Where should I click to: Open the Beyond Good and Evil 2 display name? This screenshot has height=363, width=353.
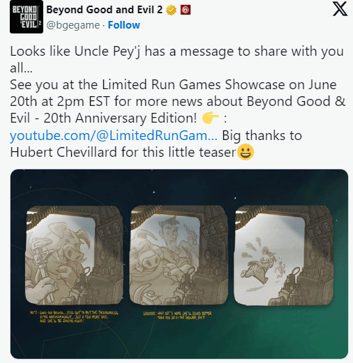[104, 10]
